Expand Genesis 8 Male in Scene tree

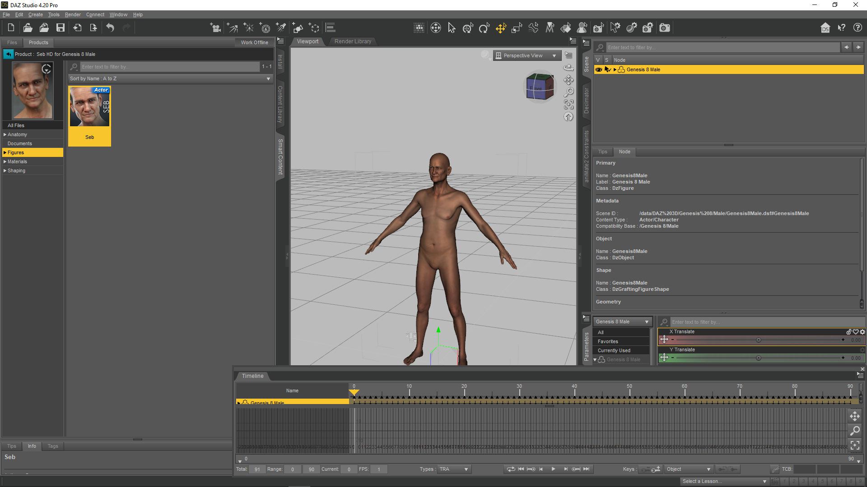(615, 69)
